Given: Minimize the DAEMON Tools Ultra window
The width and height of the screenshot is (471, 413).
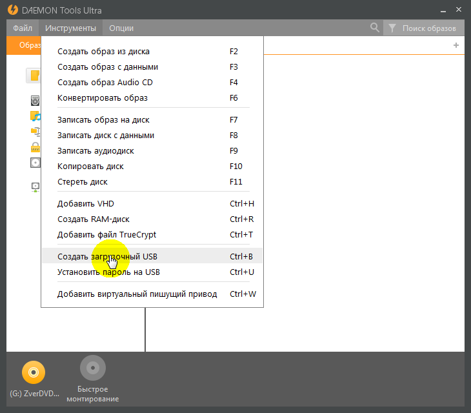Looking at the screenshot, I should (443, 11).
